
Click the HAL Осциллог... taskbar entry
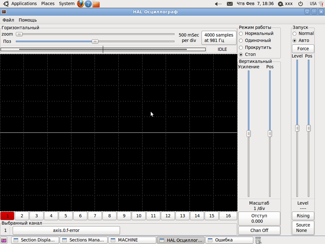pos(181,240)
